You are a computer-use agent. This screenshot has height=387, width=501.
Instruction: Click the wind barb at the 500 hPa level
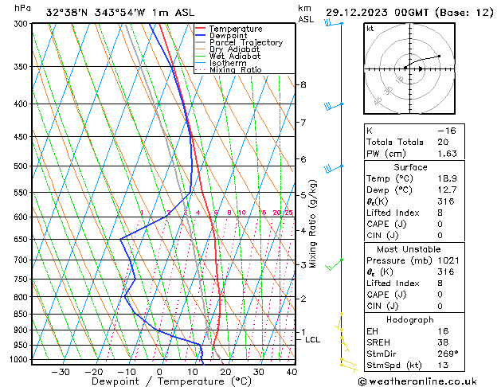pos(334,168)
